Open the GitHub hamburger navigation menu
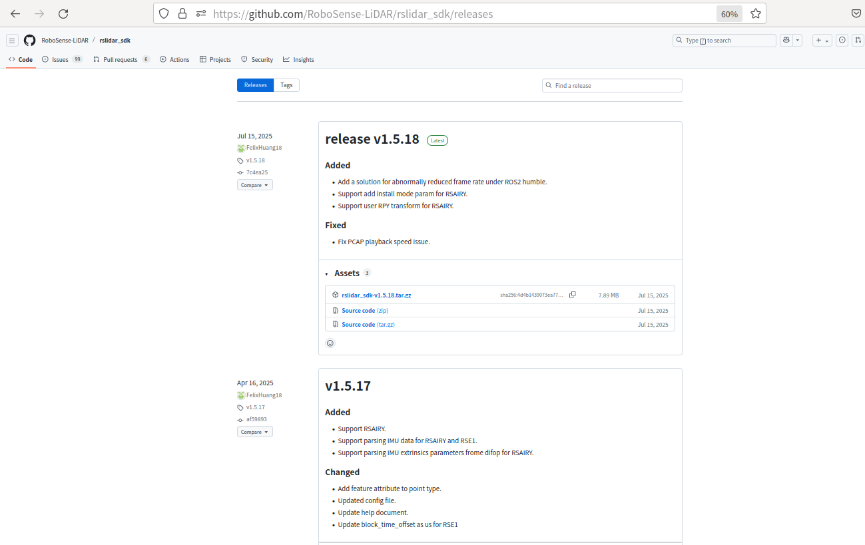The width and height of the screenshot is (865, 545). 12,41
